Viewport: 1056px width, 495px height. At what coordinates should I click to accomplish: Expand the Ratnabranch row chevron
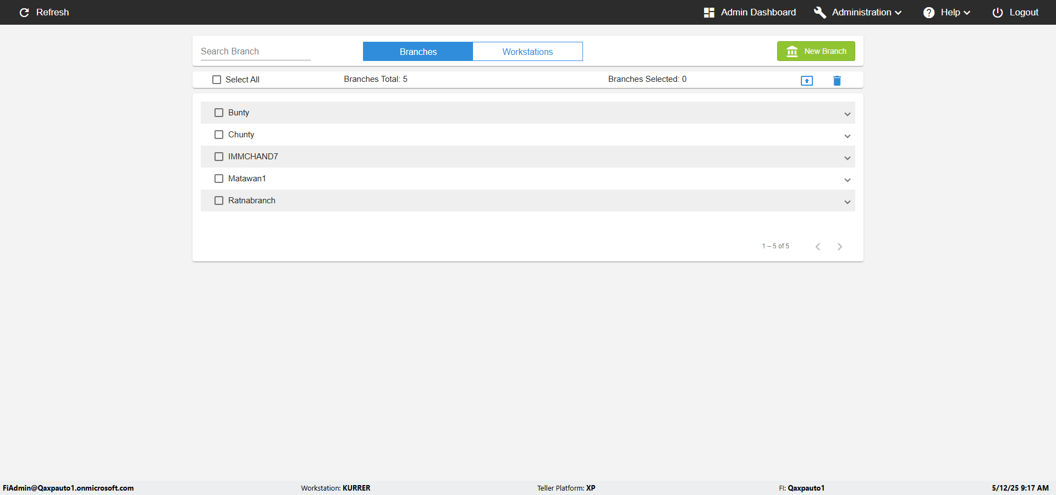pos(848,202)
